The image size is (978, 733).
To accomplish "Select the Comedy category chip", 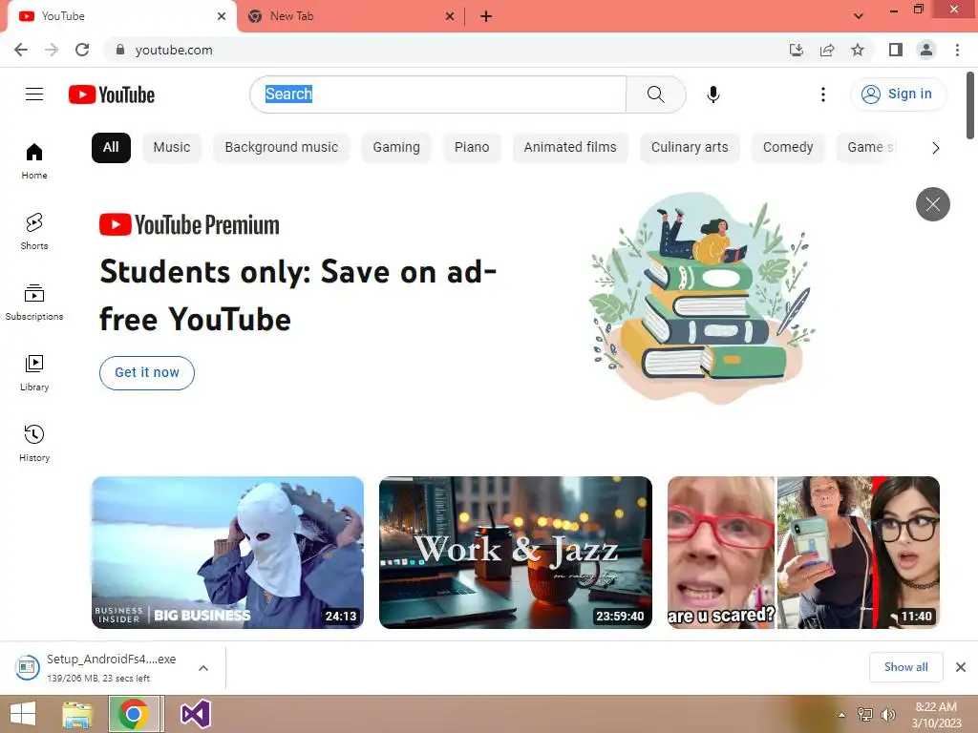I will 788,148.
